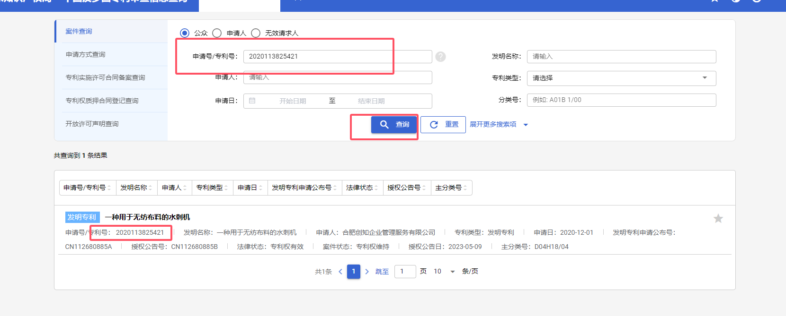Go to the next results page arrow
786x316 pixels.
click(367, 272)
